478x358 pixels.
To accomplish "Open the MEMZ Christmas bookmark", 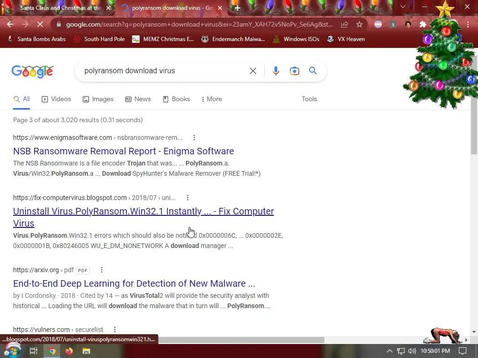I will pyautogui.click(x=163, y=39).
